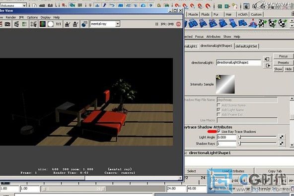Image resolution: width=294 pixels, height=196 pixels.
Task: Click the middle checkered UV shelf icon
Action: 272,23
